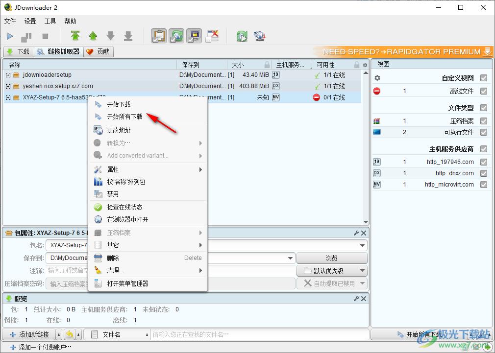Click the undo arrow icon in bottom bar
Image resolution: width=495 pixels, height=353 pixels.
click(70, 334)
